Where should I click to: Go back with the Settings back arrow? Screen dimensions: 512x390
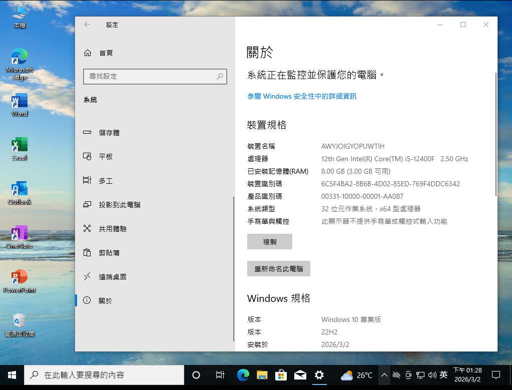pyautogui.click(x=87, y=25)
